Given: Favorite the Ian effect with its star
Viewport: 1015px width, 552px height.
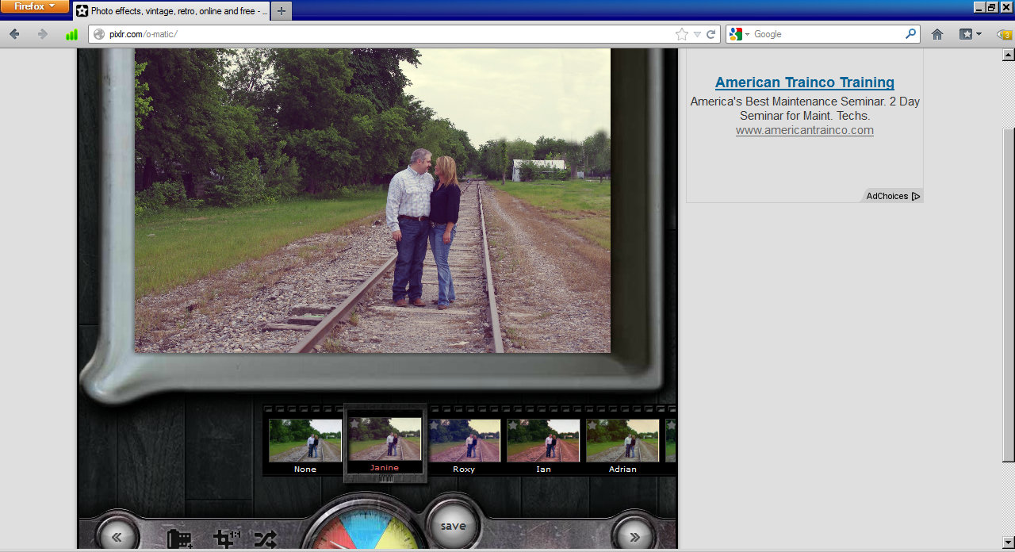Looking at the screenshot, I should (513, 425).
